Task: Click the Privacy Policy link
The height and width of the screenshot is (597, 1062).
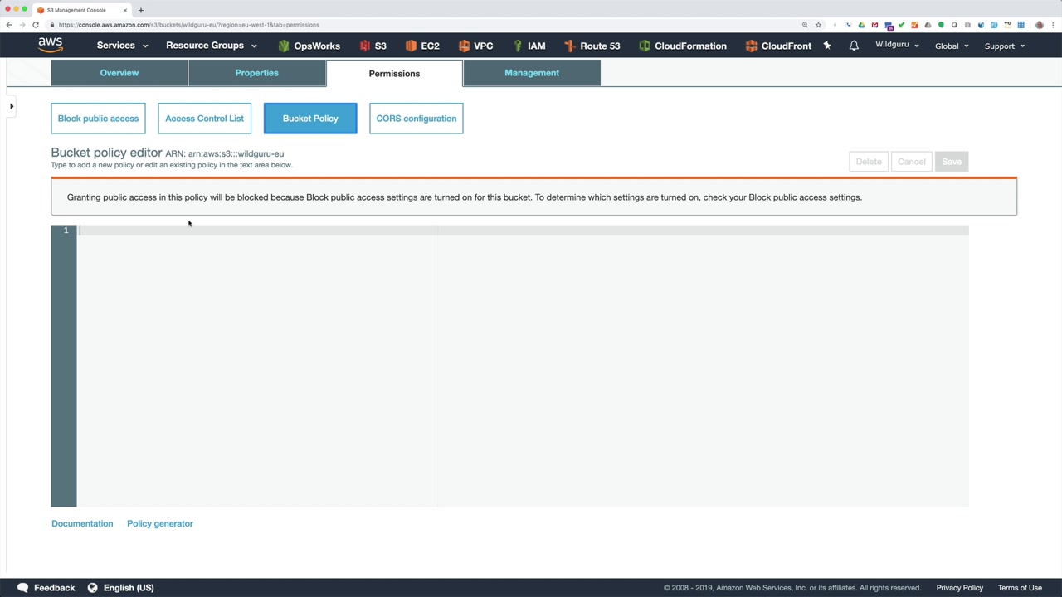Action: (x=960, y=588)
